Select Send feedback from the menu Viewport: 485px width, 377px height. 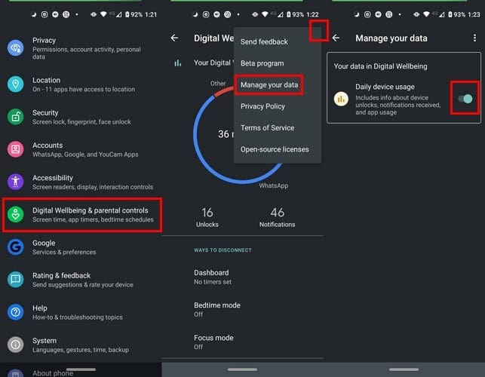pos(264,41)
